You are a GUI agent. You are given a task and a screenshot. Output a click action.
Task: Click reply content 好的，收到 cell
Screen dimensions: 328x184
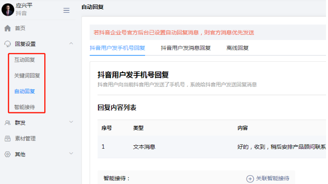[281, 147]
